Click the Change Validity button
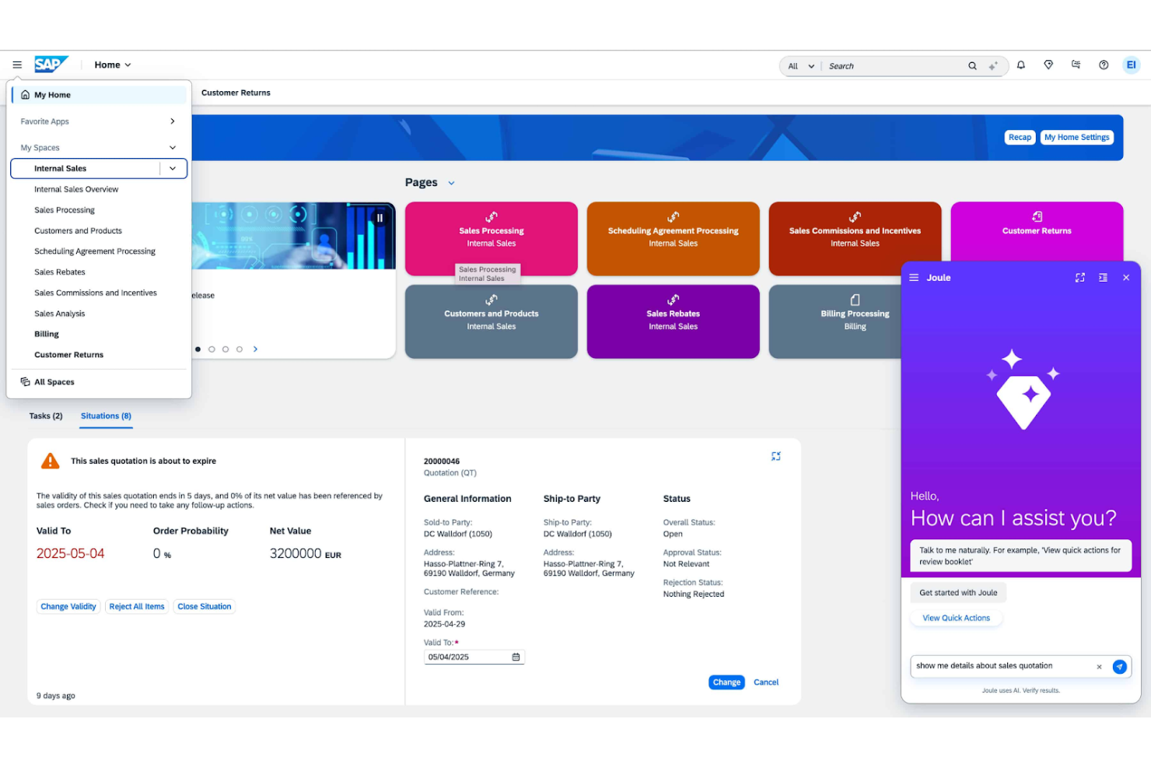The width and height of the screenshot is (1151, 768). [x=68, y=606]
